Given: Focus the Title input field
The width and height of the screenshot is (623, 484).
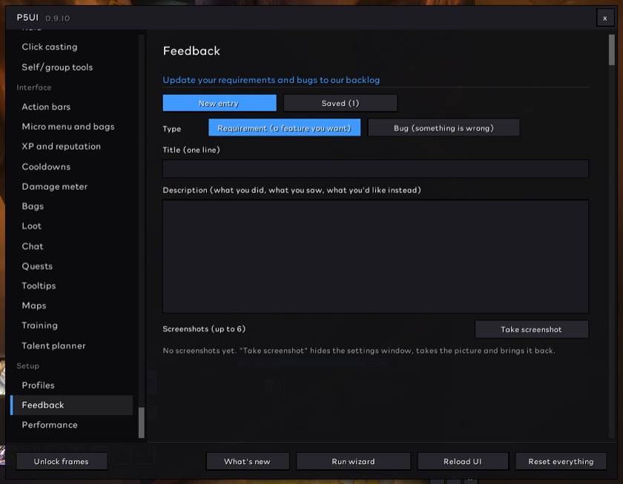Looking at the screenshot, I should tap(375, 169).
